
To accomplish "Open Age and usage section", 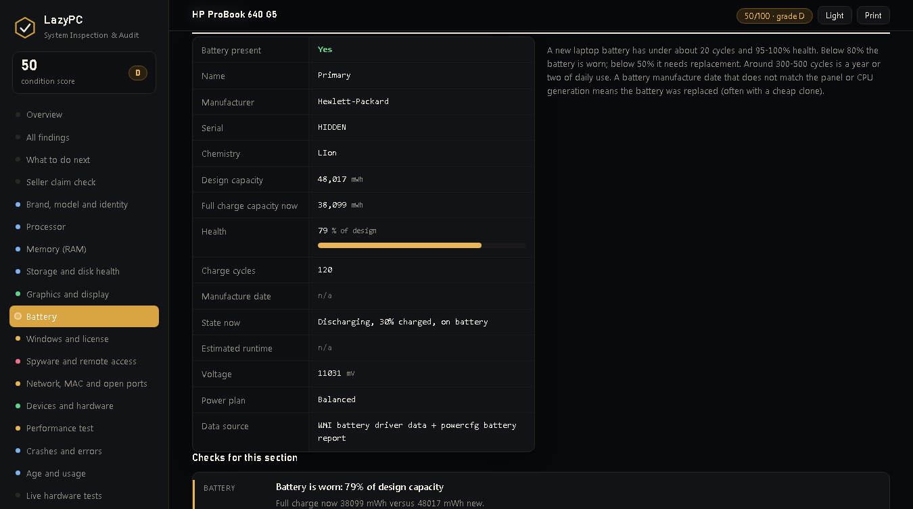I will coord(84,473).
